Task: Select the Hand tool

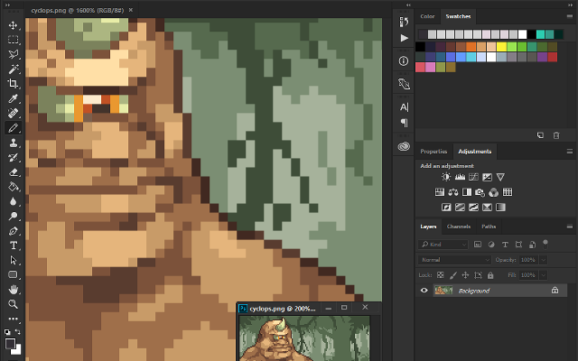Action: [x=13, y=290]
